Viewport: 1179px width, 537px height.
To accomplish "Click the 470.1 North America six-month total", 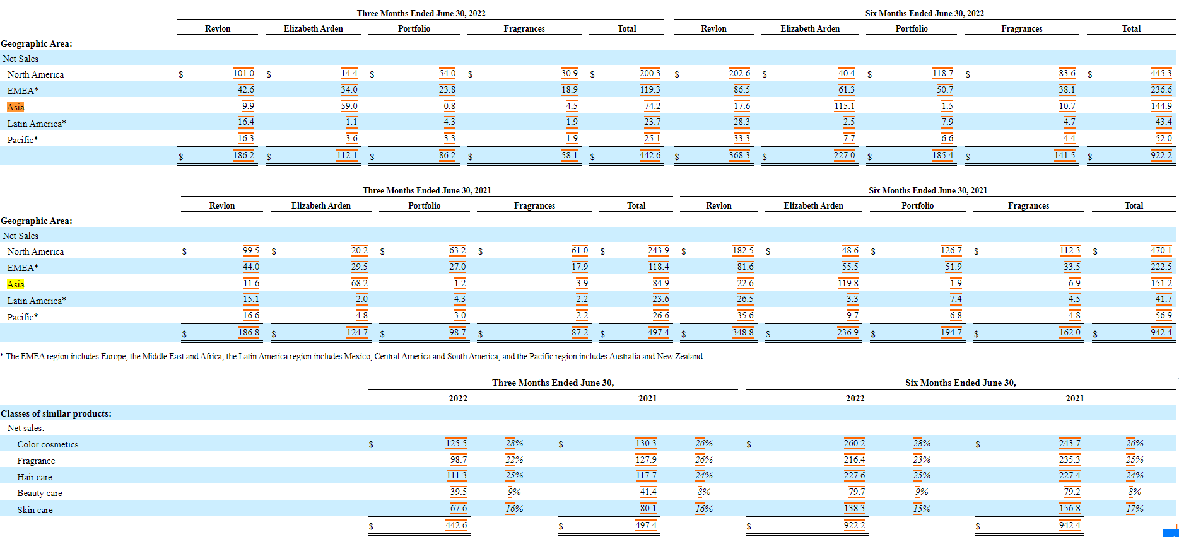I will [x=1161, y=250].
